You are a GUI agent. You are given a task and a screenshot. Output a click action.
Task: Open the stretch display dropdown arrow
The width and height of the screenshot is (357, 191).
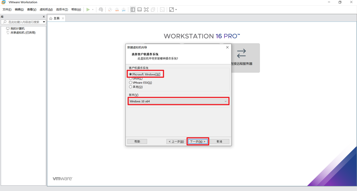point(176,9)
